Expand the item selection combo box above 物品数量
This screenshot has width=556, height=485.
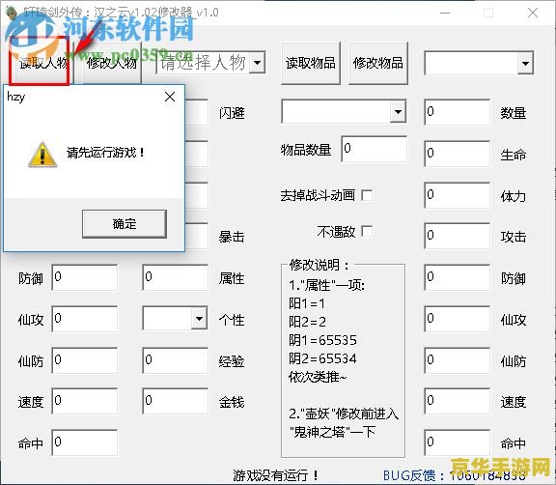398,112
